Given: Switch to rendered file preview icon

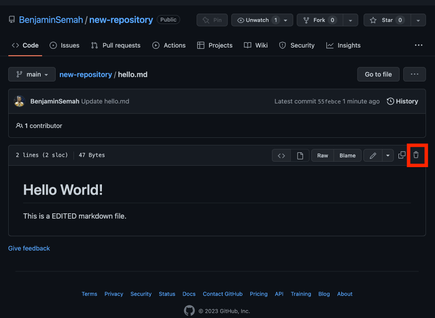Looking at the screenshot, I should [x=300, y=155].
